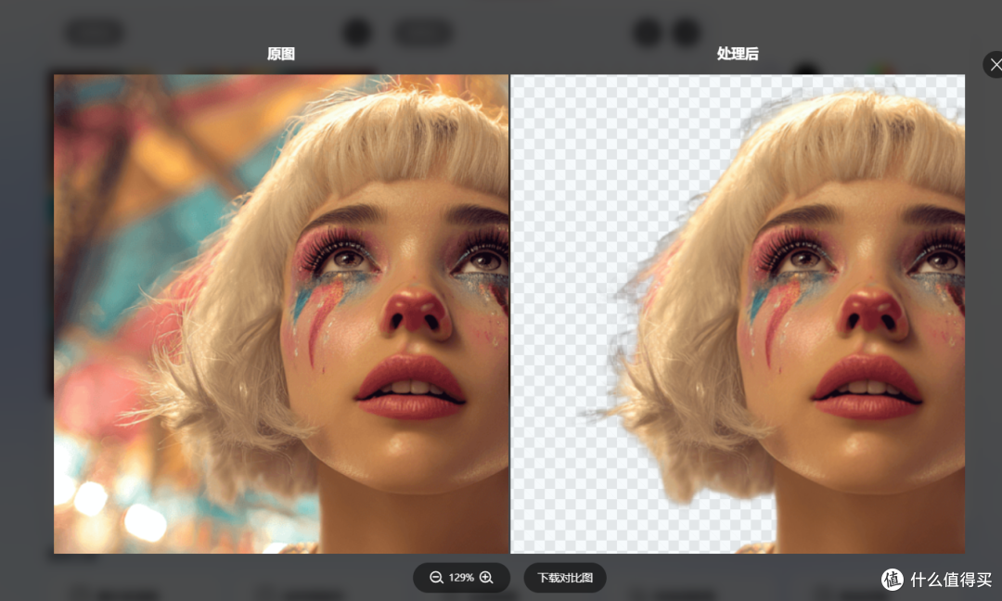
Task: Click the 下载对比图 button
Action: click(565, 578)
